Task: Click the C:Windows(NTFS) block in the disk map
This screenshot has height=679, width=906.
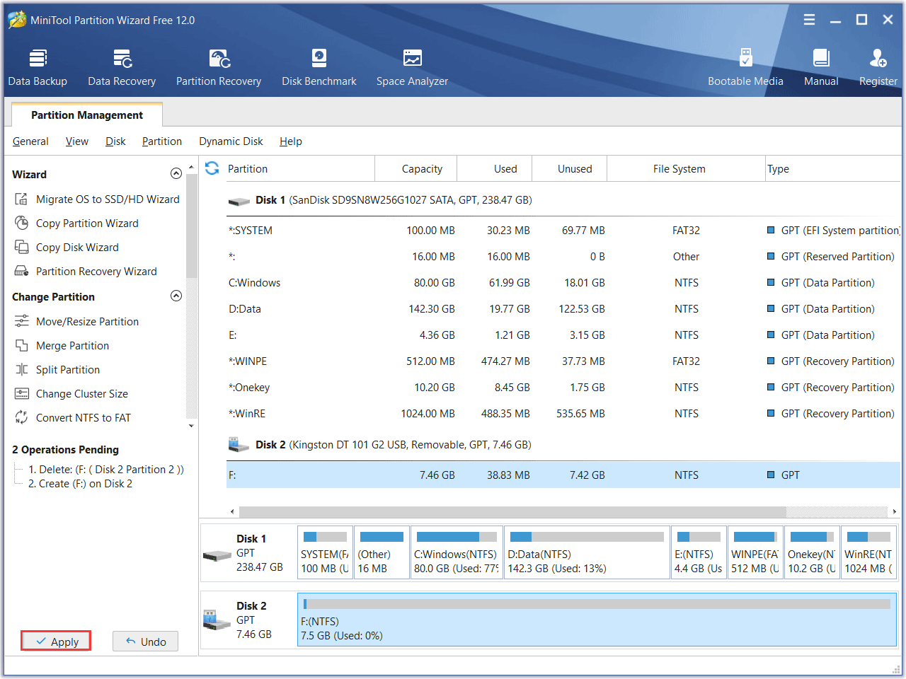Action: (x=457, y=552)
